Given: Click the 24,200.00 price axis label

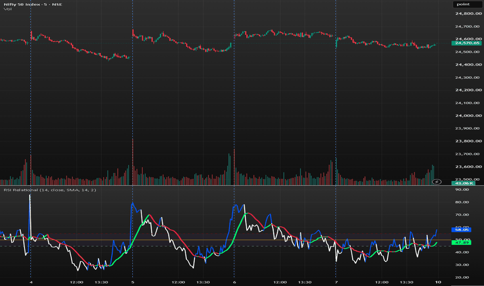Looking at the screenshot, I should (x=468, y=90).
